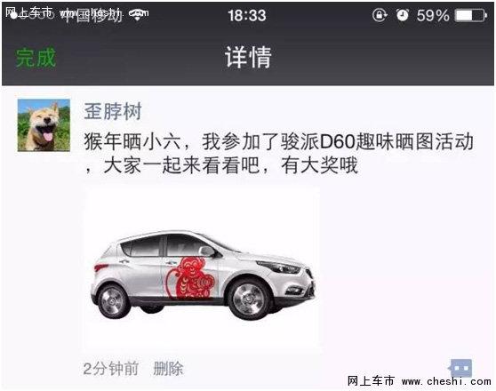Viewport: 496px width, 391px height.
Task: Tap the 18:33 clock in status bar
Action: [247, 15]
